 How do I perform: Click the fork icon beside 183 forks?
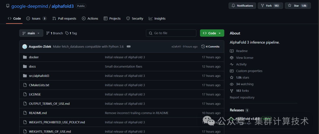232,91
